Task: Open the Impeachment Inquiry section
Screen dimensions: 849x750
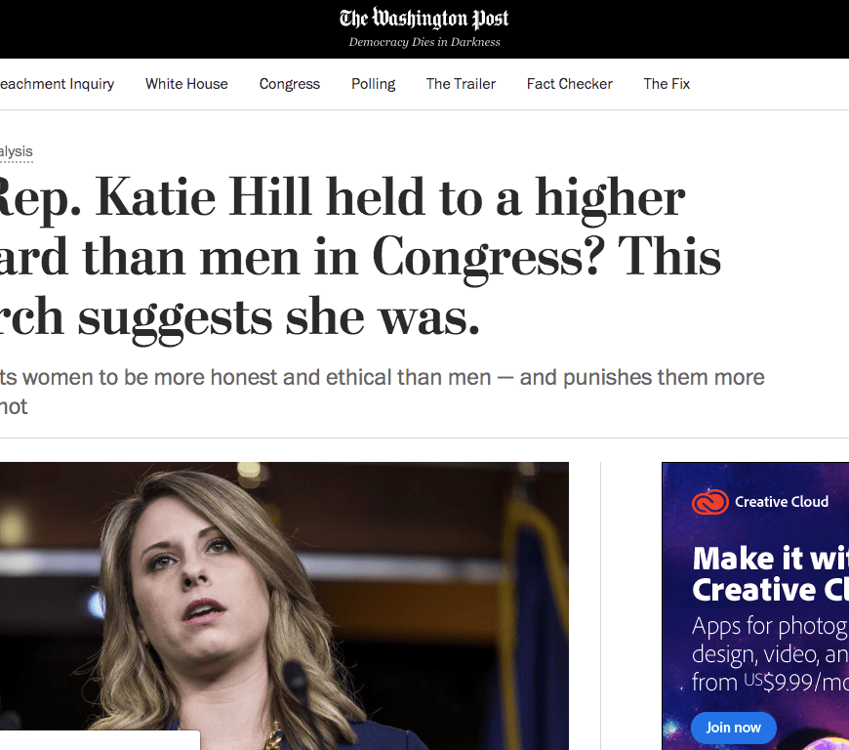Action: 57,84
